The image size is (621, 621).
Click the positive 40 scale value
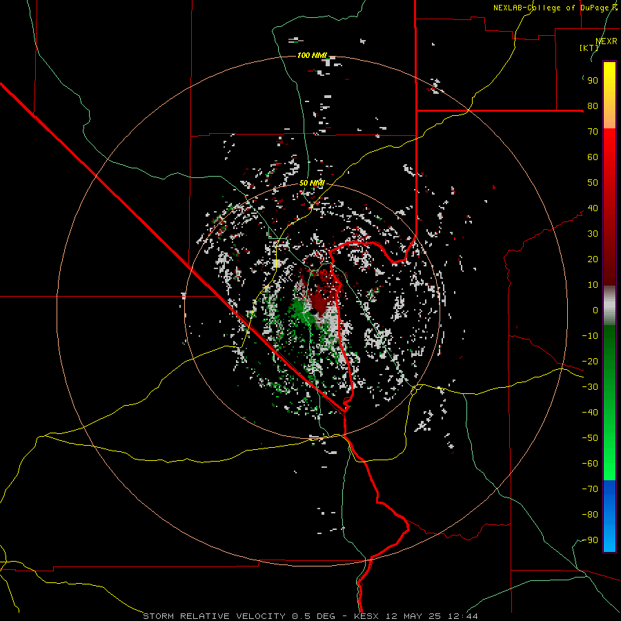(593, 208)
